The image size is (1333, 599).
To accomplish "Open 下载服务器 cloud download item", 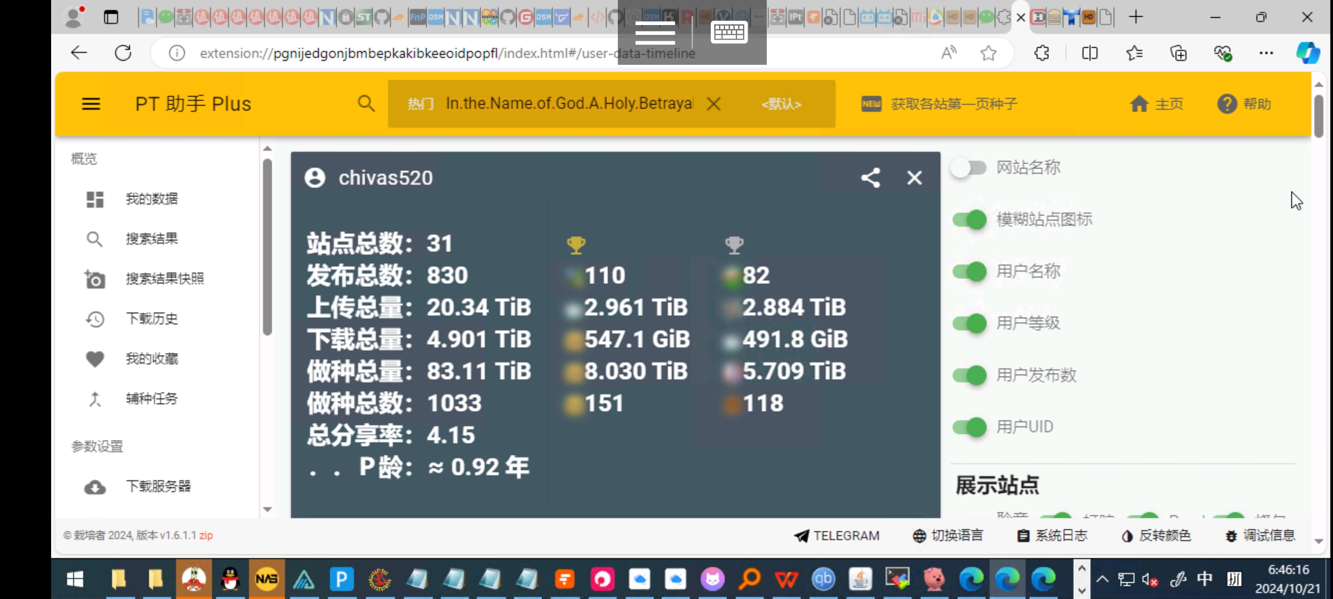I will tap(158, 487).
